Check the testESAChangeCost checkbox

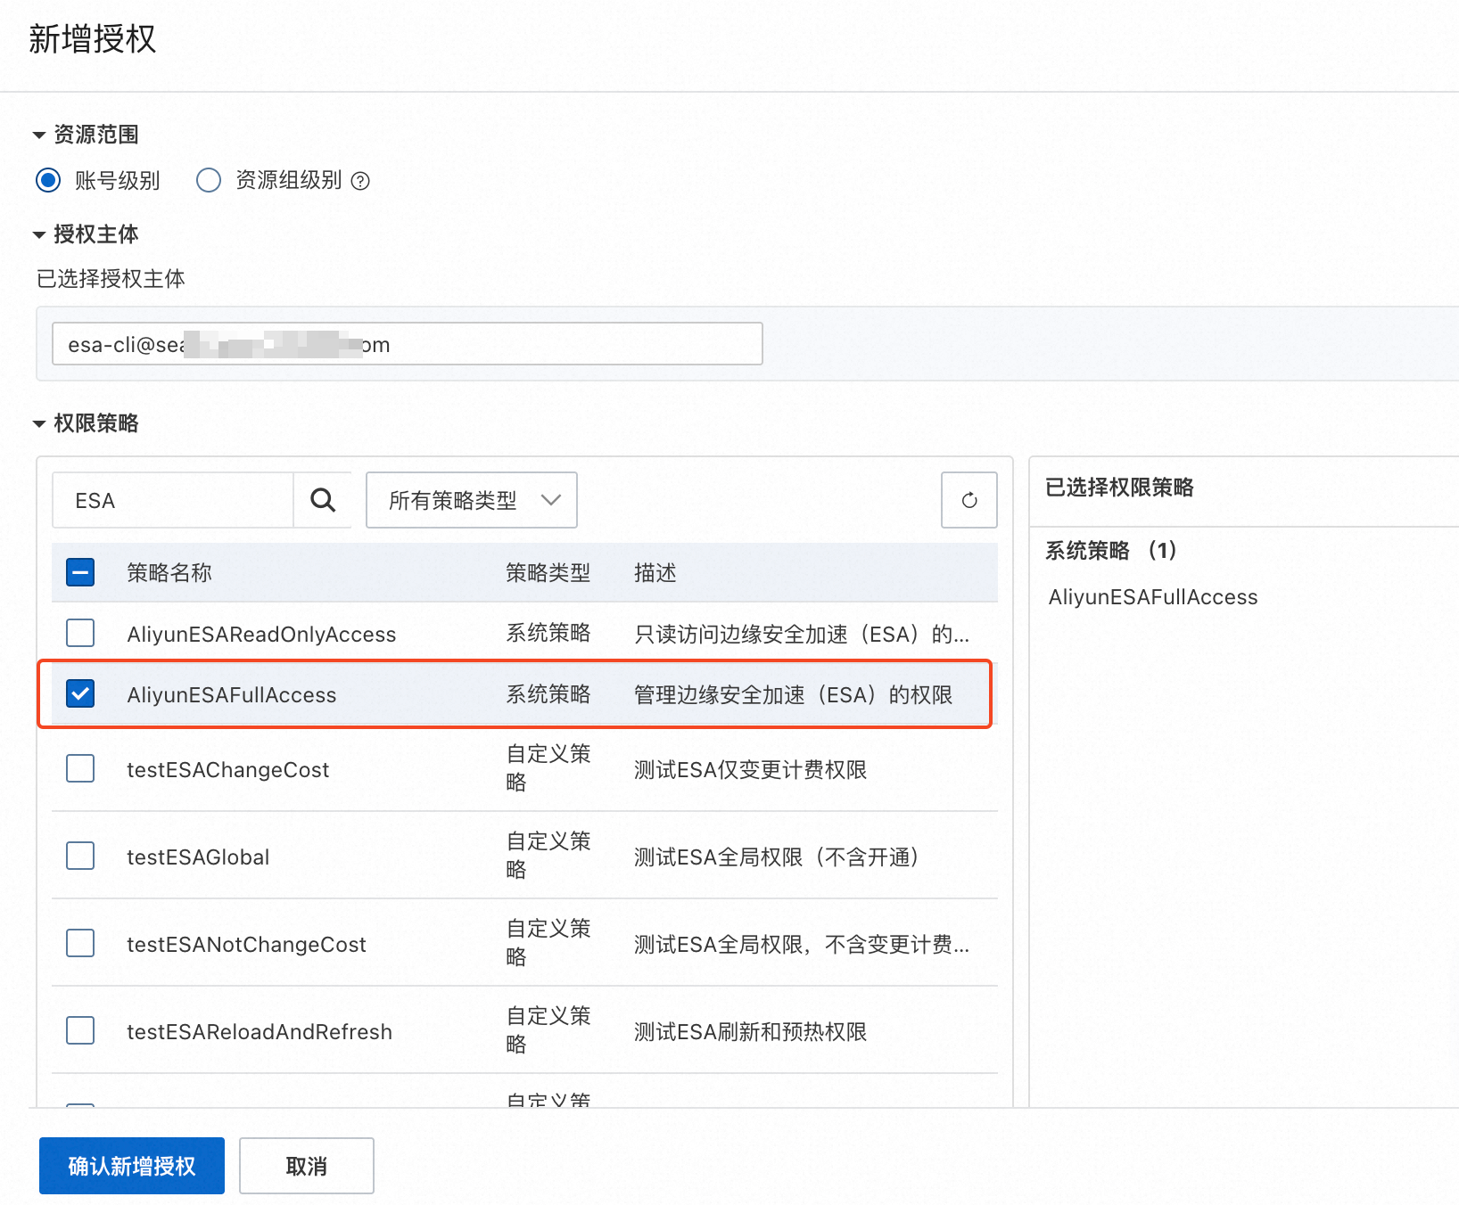pyautogui.click(x=80, y=768)
